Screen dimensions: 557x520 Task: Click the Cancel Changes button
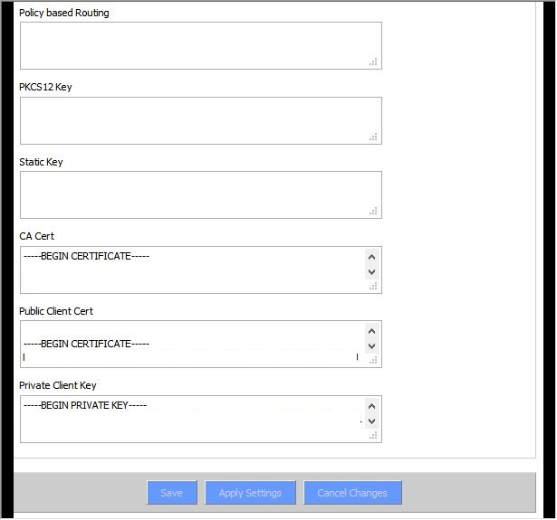(x=352, y=493)
